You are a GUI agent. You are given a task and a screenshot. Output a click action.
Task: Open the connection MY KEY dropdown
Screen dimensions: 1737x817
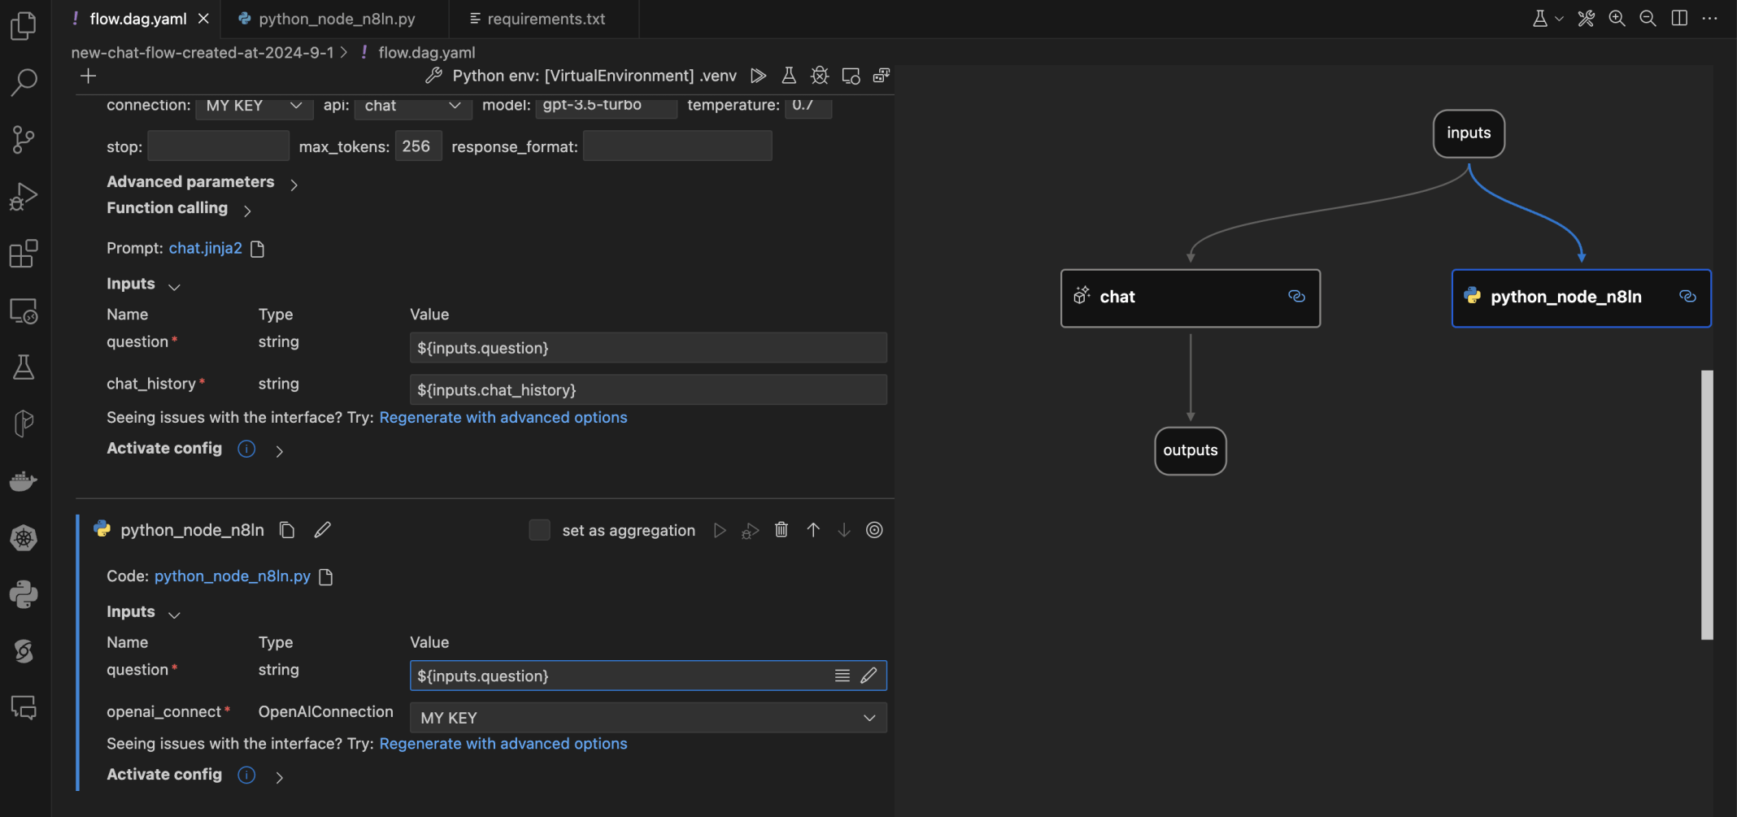(254, 106)
